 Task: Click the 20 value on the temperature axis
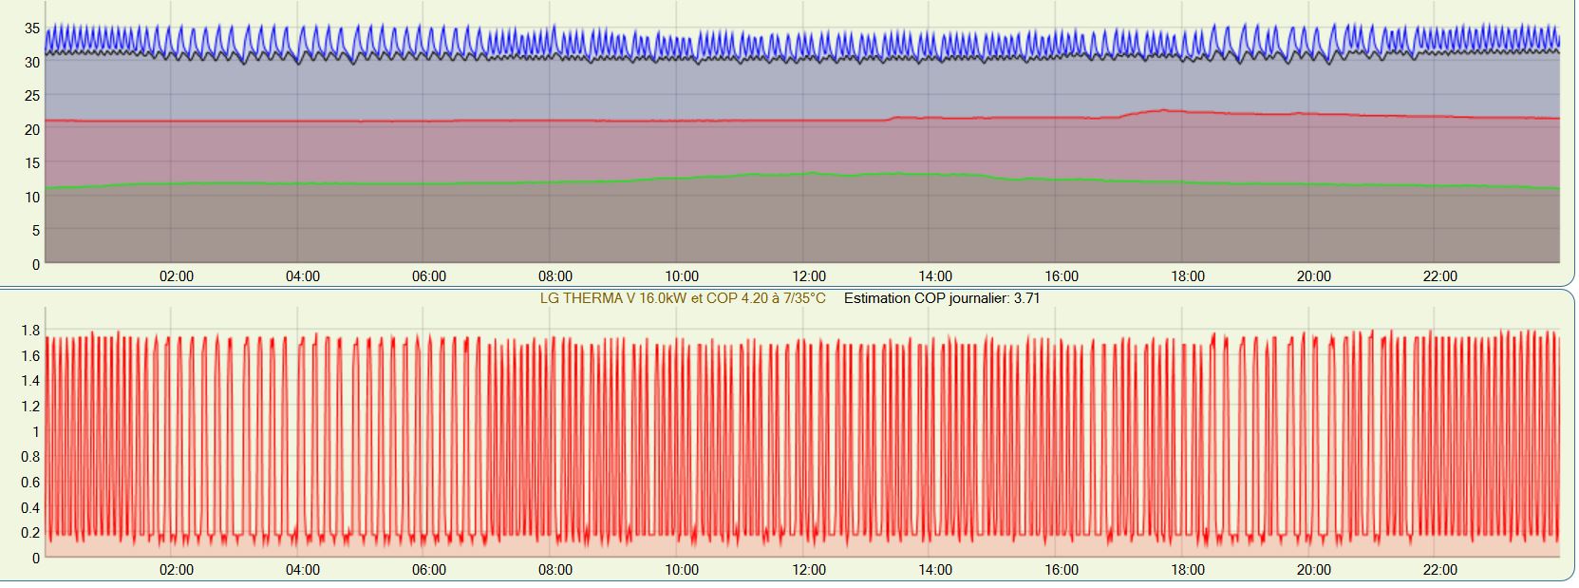[x=32, y=130]
